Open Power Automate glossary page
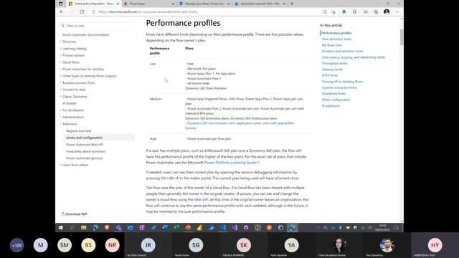Screen dimensions: 459x258 click(85, 158)
